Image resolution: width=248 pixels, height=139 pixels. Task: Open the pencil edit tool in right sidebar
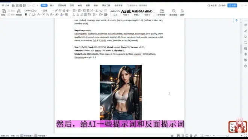245,31
